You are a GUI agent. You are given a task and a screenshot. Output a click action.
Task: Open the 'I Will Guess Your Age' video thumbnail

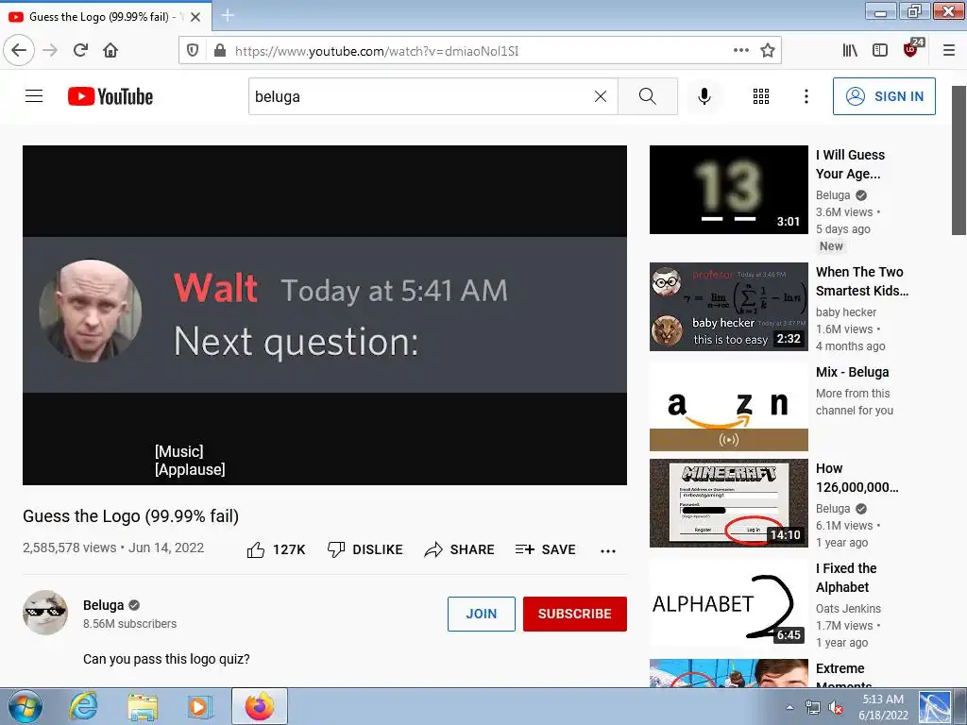tap(728, 190)
